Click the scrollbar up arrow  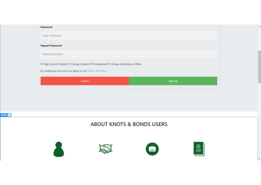[x=259, y=26]
